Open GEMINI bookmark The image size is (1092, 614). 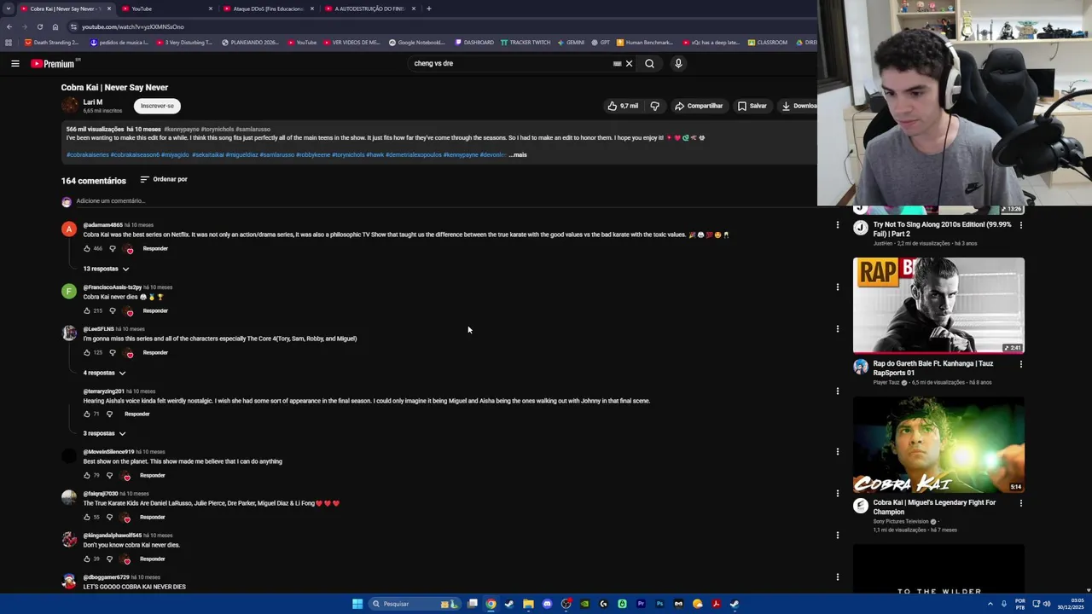[571, 43]
